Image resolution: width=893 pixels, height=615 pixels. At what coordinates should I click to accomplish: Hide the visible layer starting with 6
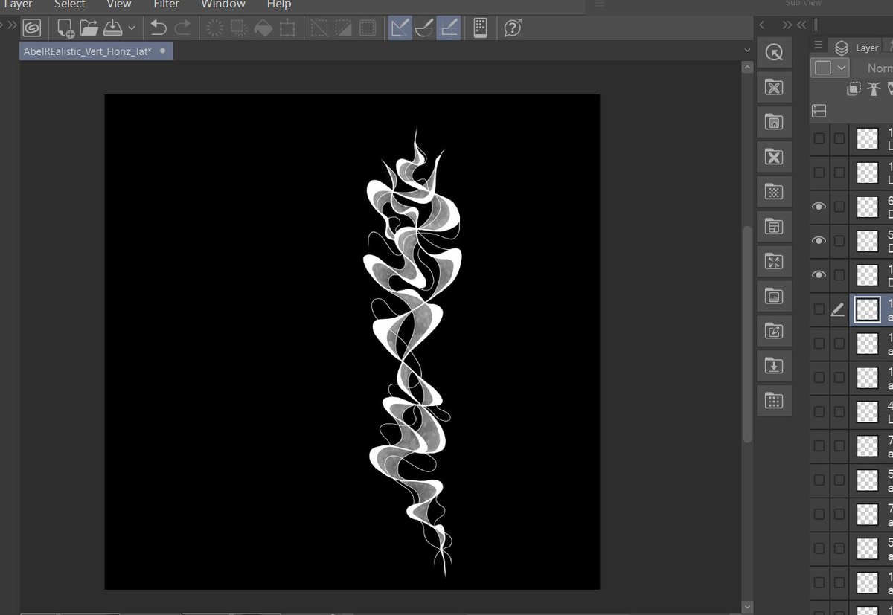click(819, 207)
